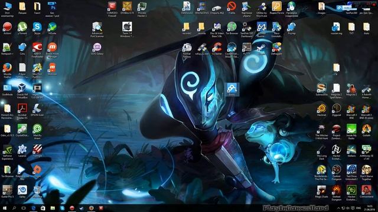Screen dimensions: 378x212
Task: Launch the Magicka 2 game shortcut
Action: coord(351,90)
